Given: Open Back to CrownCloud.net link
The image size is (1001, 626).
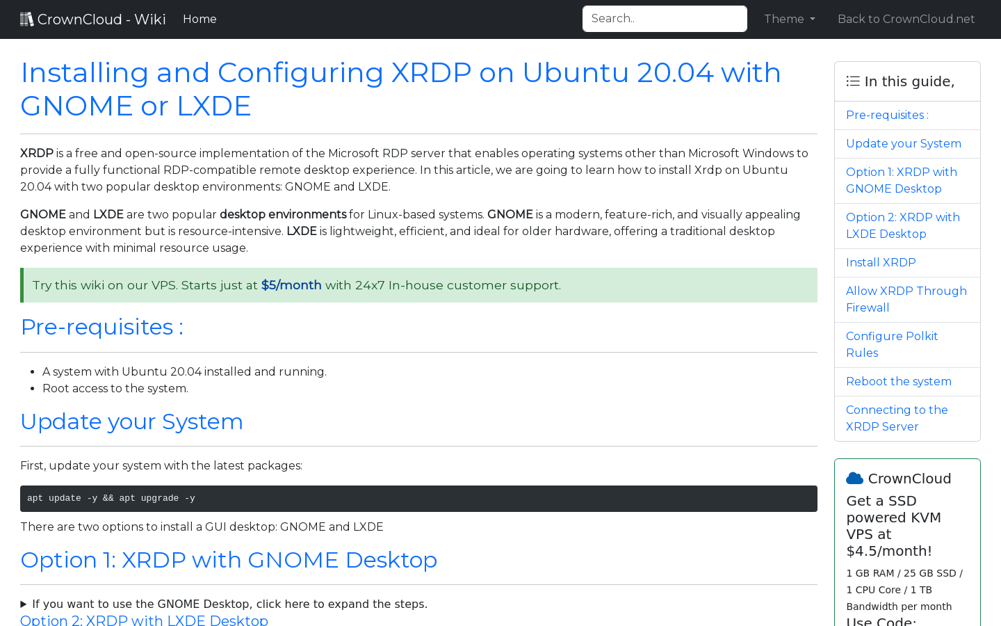Looking at the screenshot, I should 906,19.
